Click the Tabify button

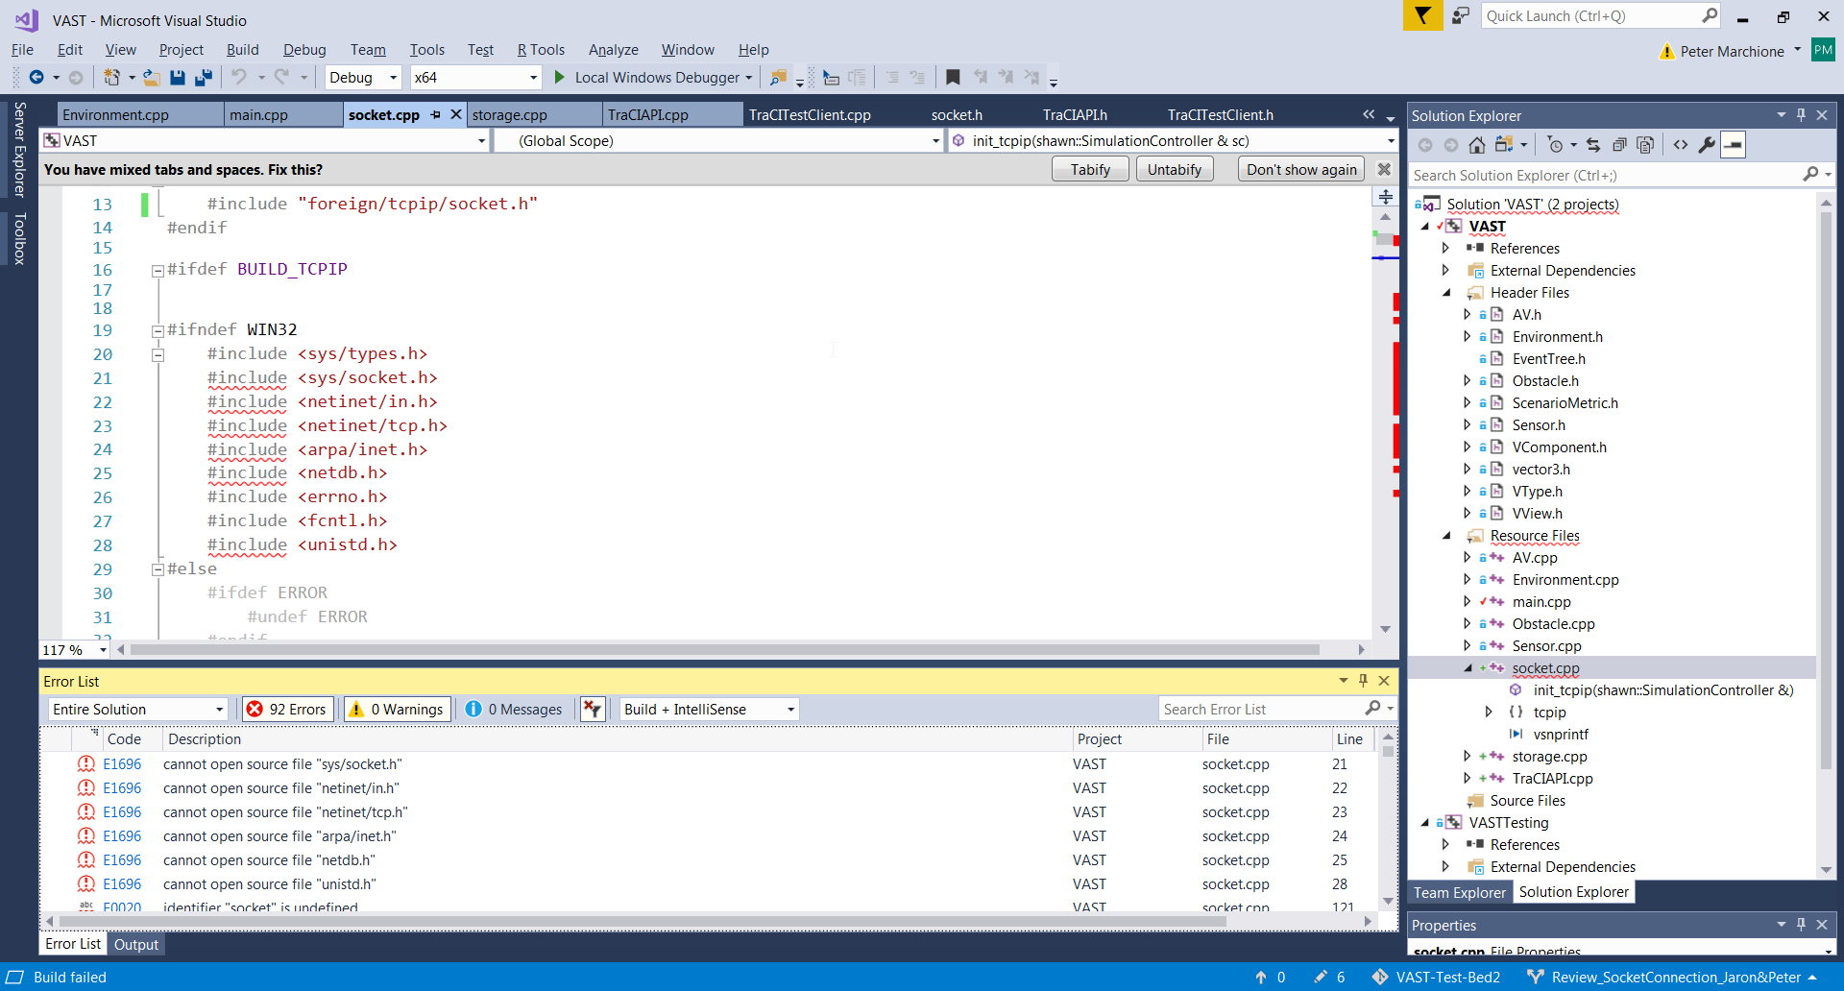pos(1090,170)
